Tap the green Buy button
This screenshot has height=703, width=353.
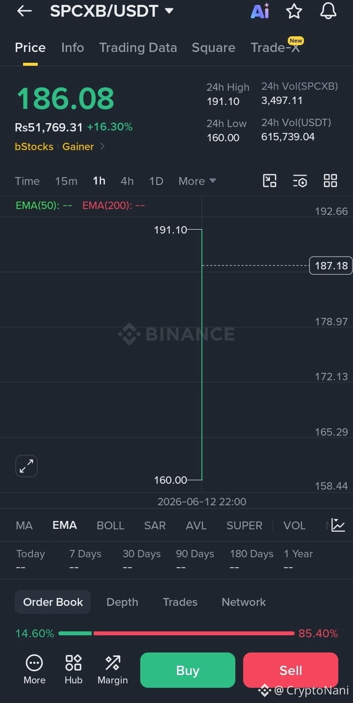(188, 670)
